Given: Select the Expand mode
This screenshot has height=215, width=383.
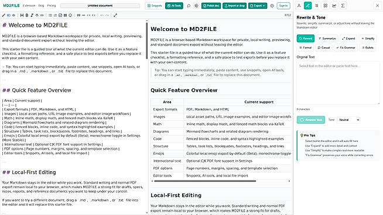Looking at the screenshot, I should (348, 39).
